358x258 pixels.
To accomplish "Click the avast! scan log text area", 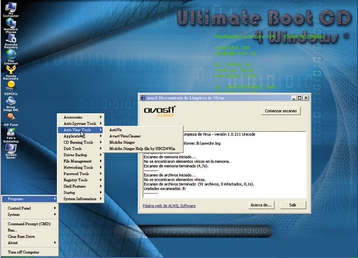I will 225,164.
